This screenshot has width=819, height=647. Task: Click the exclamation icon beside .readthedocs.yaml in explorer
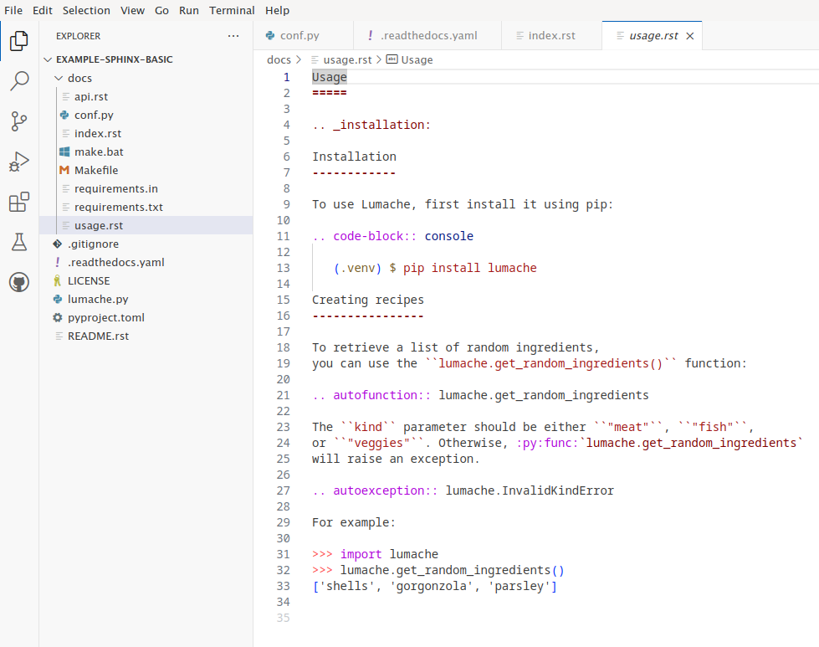click(58, 262)
